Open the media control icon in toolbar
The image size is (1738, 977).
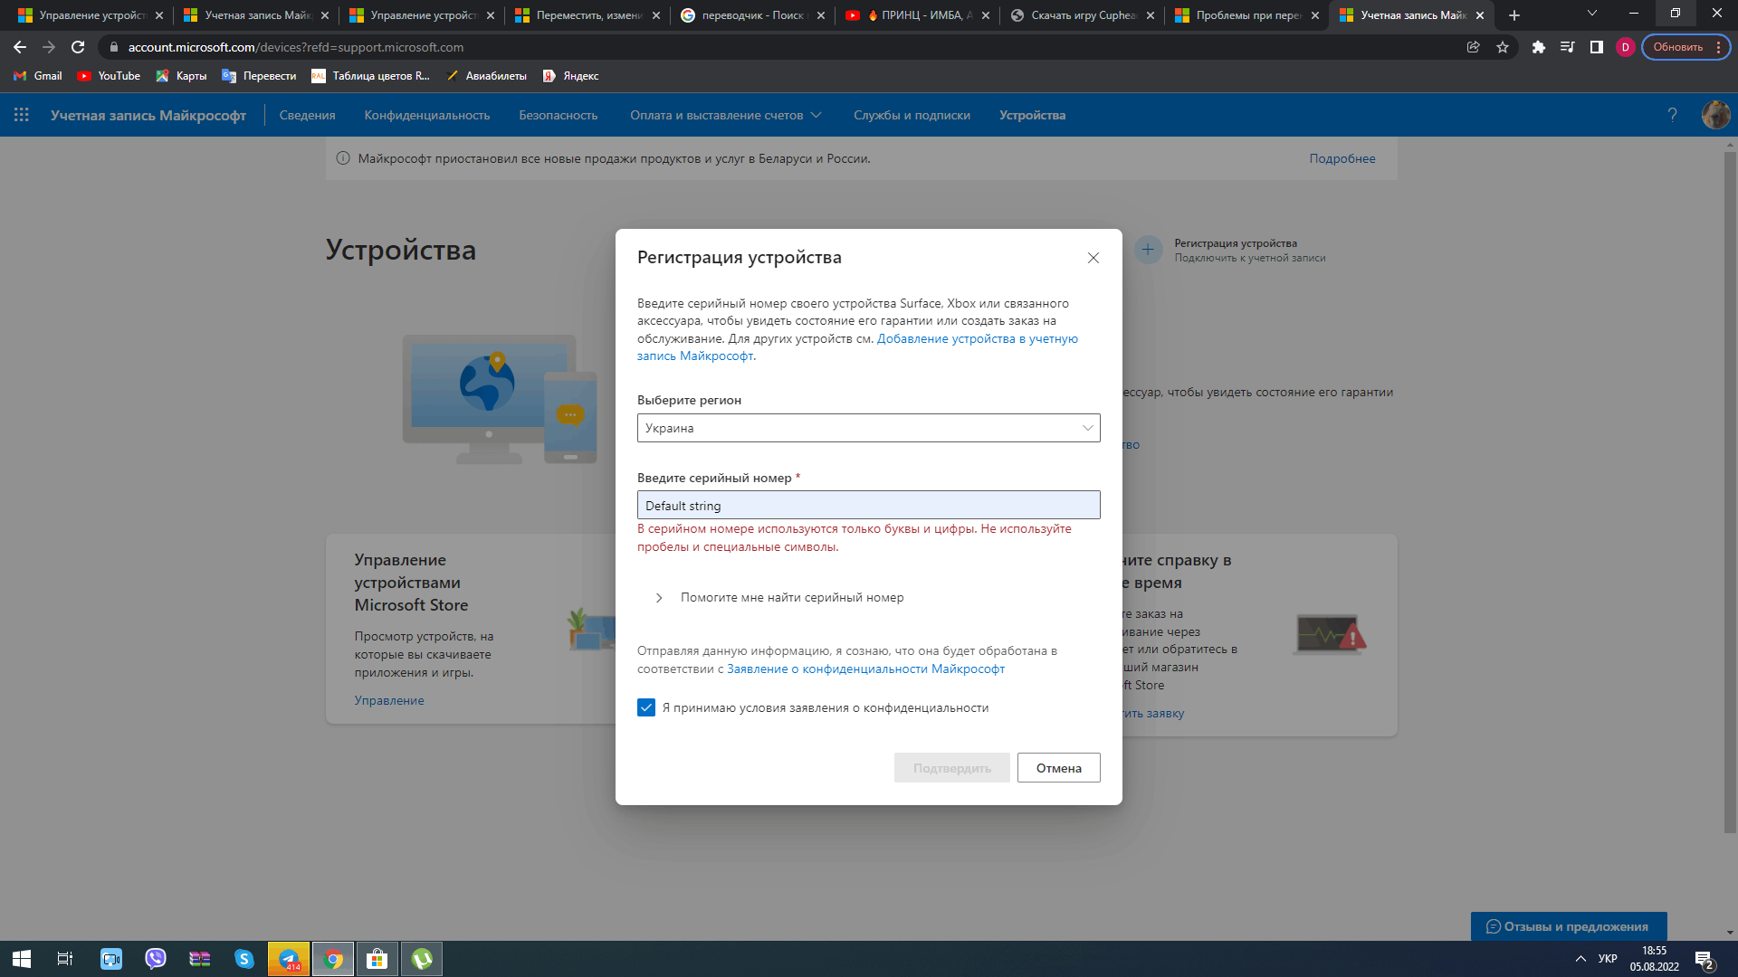(x=1567, y=47)
